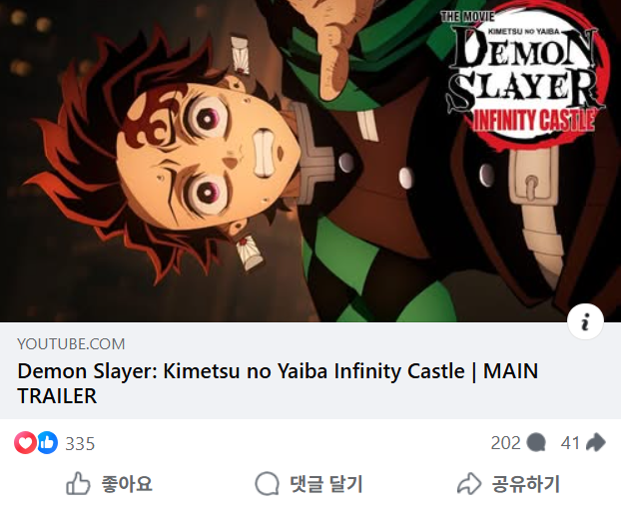Click the comment bubble icon beside 202
The height and width of the screenshot is (514, 621).
pos(537,443)
